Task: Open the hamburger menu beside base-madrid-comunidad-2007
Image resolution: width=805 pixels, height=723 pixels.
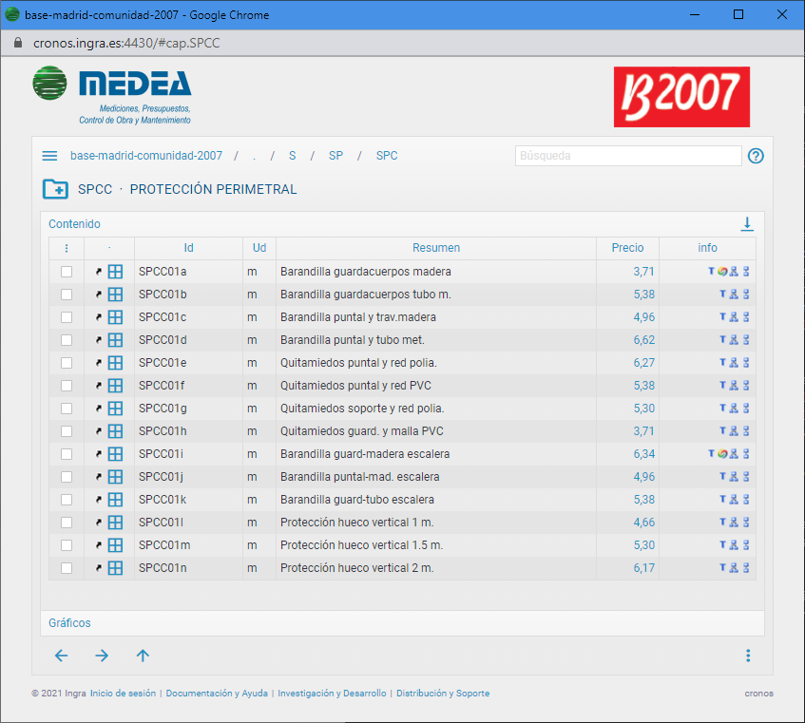Action: point(49,156)
